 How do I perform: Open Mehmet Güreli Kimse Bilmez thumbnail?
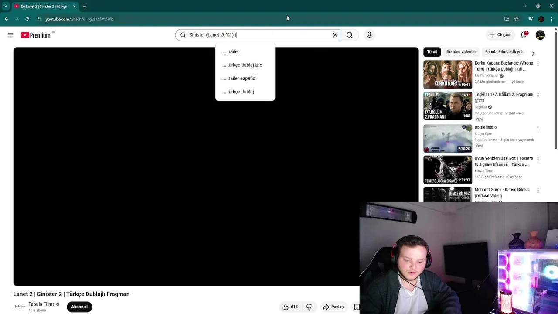(448, 195)
